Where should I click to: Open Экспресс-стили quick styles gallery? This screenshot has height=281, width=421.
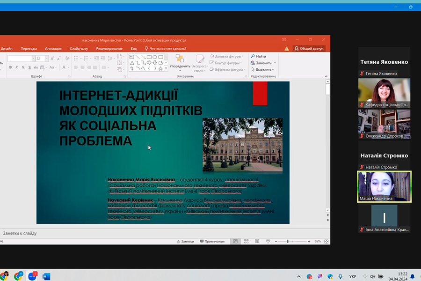coord(199,62)
